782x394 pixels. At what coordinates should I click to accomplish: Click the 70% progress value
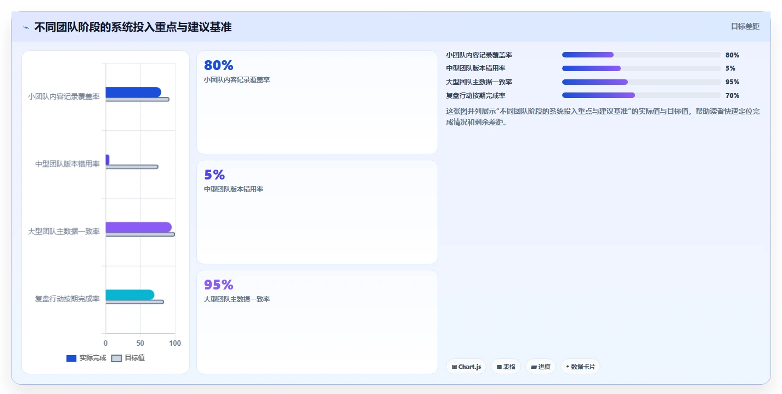tap(732, 96)
